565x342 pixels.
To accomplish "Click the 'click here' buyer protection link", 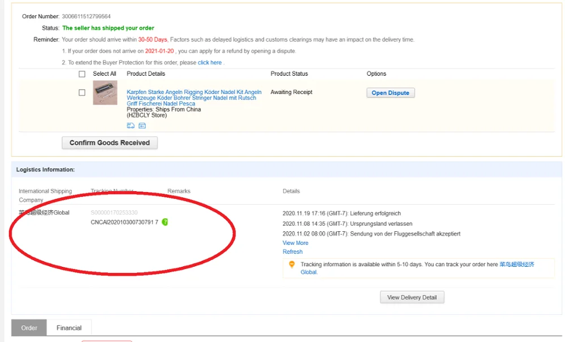I will (x=210, y=62).
